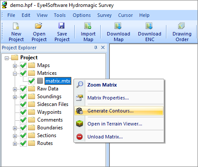Image resolution: width=198 pixels, height=167 pixels.
Task: Click the Drawing Order toolbar icon
Action: (x=181, y=26)
